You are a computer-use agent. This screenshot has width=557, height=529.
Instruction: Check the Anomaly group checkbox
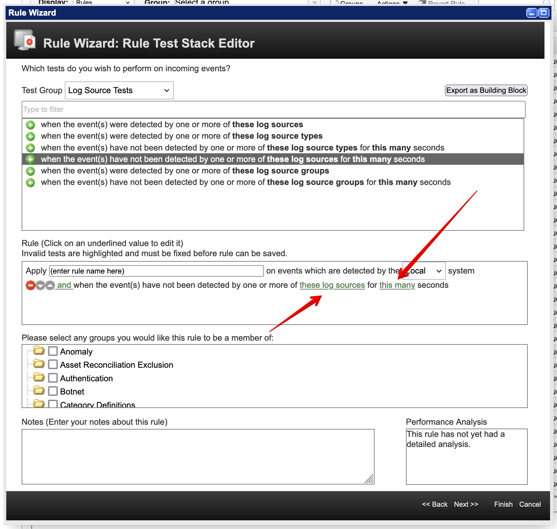click(53, 351)
